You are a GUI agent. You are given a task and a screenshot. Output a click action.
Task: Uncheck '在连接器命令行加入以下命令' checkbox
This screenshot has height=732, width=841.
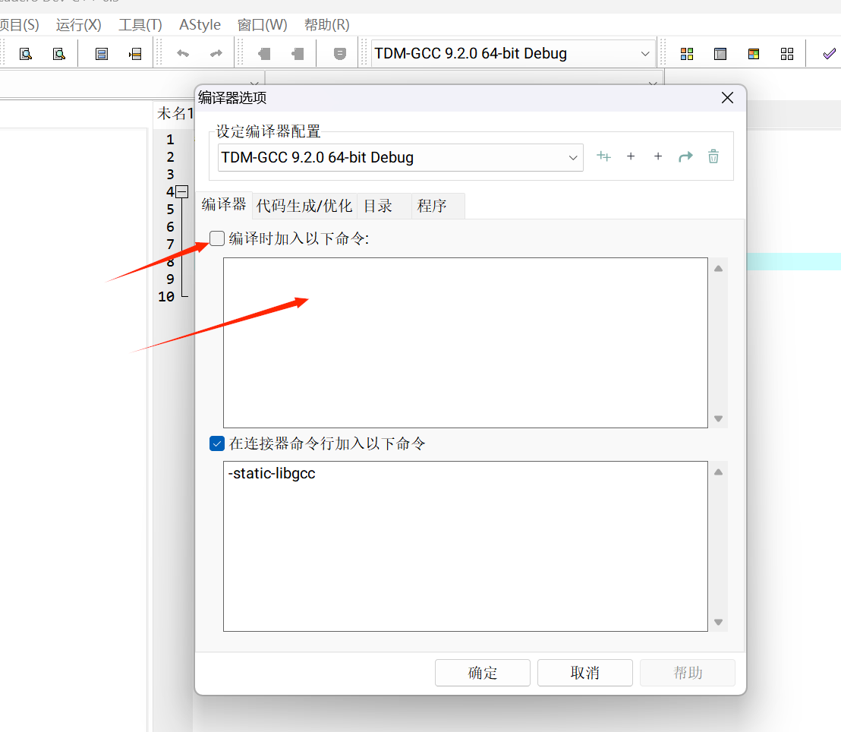click(216, 443)
